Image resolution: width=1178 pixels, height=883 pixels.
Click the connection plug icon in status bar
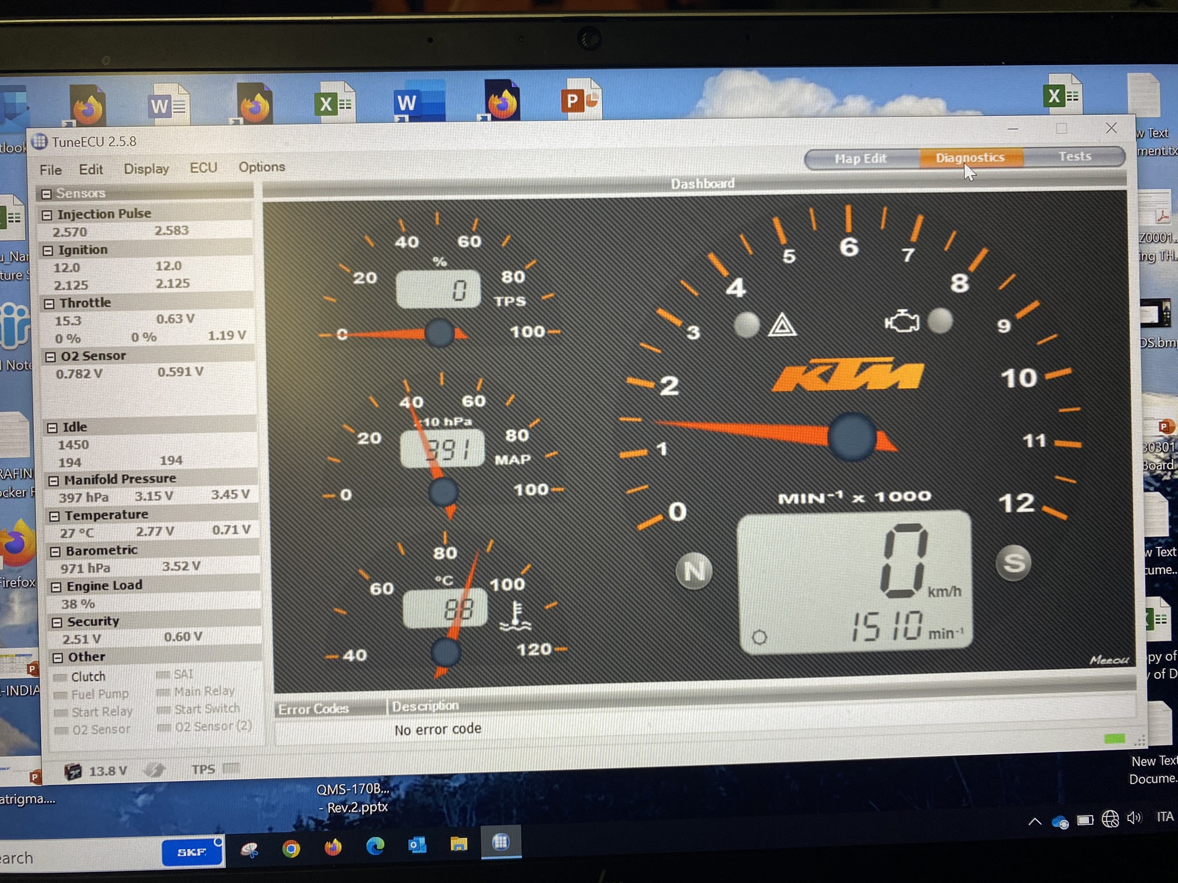[154, 770]
